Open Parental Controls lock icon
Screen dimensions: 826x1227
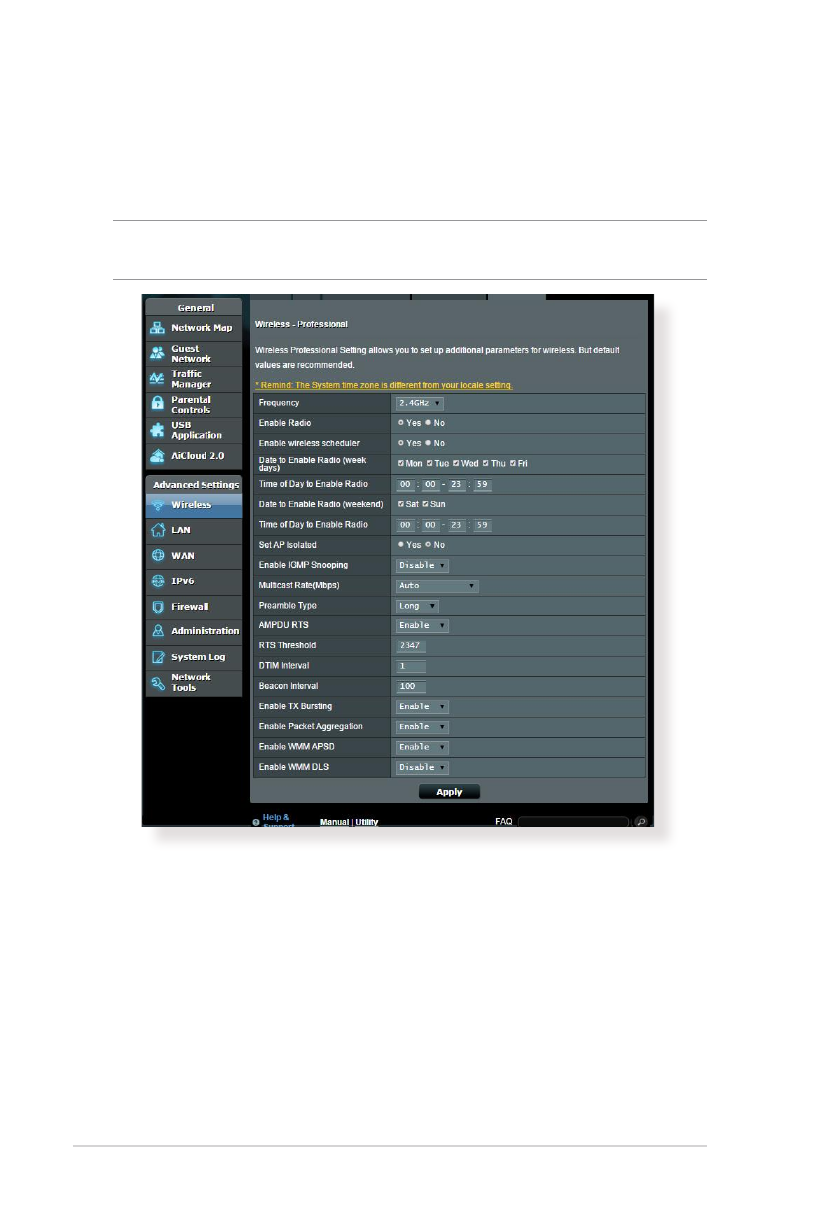[x=157, y=404]
